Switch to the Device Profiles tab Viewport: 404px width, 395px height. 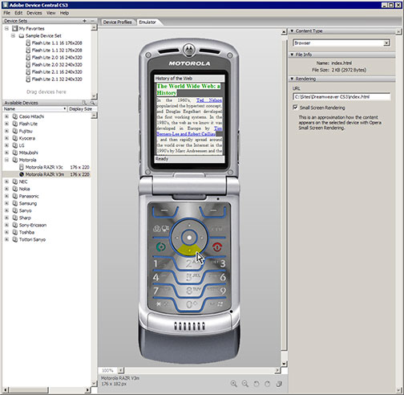(118, 22)
